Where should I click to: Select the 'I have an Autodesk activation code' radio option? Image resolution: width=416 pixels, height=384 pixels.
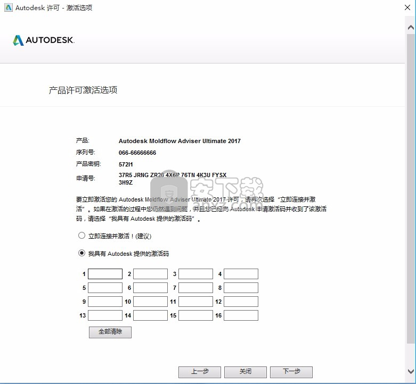81,253
